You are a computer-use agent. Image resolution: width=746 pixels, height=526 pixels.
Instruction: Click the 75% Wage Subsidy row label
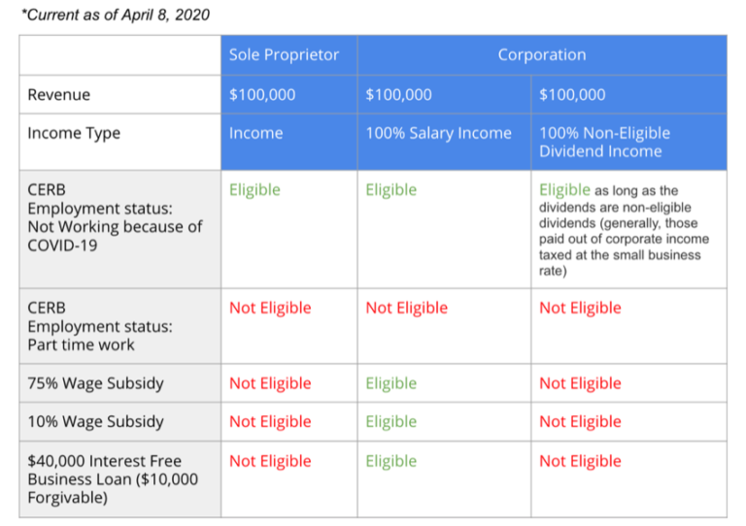click(95, 383)
